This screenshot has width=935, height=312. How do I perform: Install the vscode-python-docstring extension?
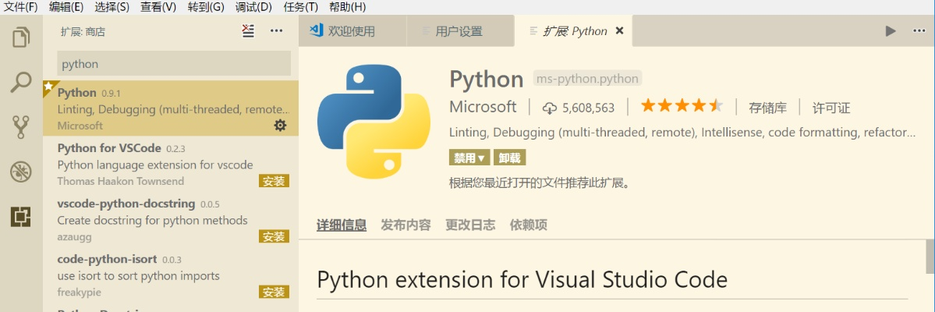click(x=274, y=236)
